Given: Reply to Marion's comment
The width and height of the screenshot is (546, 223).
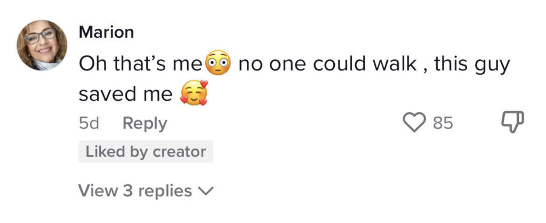Looking at the screenshot, I should point(145,124).
